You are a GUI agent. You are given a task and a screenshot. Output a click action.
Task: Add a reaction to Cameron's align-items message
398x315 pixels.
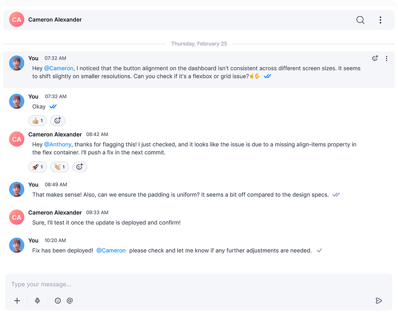80,167
